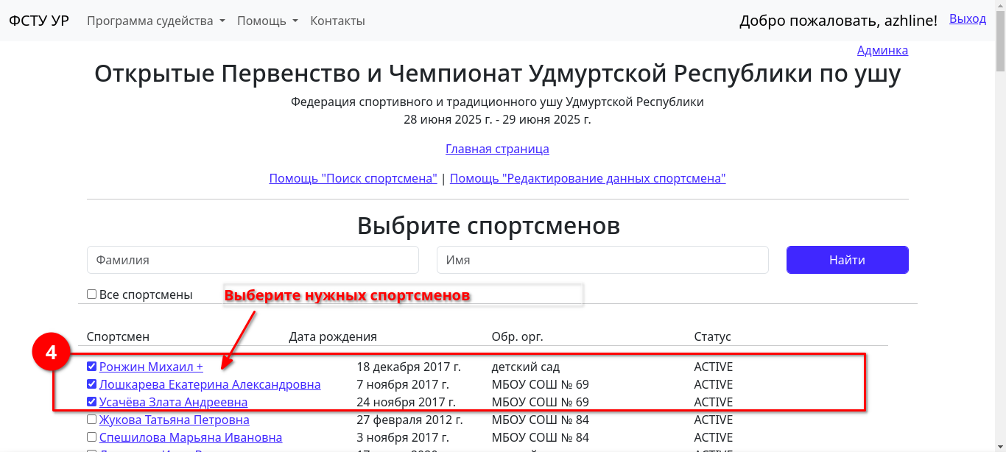
Task: Check the Жукова Татьяна Петровна checkbox
Action: (92, 420)
